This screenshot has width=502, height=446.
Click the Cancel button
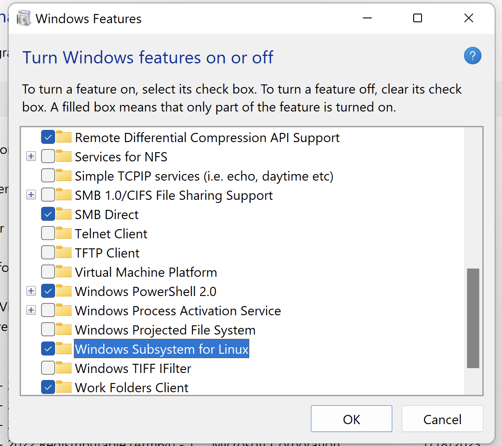tap(442, 419)
